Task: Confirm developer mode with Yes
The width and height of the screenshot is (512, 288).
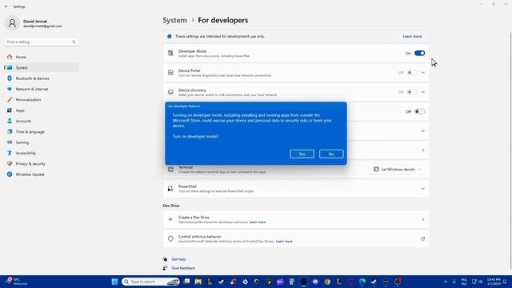Action: point(302,154)
